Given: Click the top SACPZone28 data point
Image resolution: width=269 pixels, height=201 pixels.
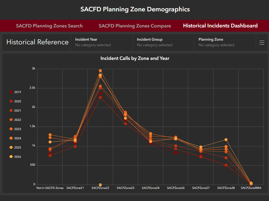Looking at the screenshot, I should pyautogui.click(x=226, y=140).
